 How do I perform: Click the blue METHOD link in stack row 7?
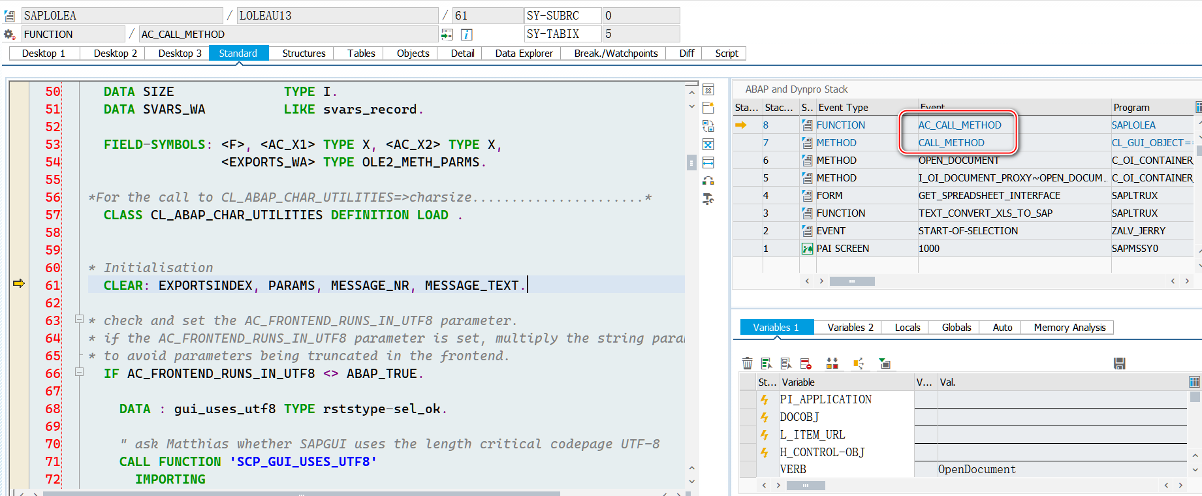coord(836,143)
